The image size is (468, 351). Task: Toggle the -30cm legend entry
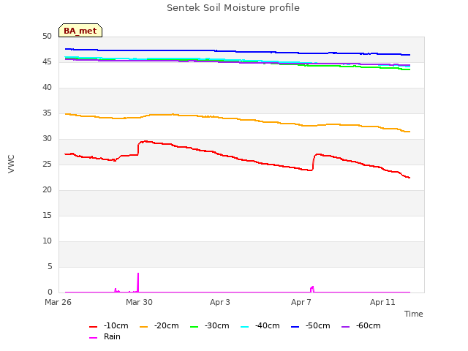[x=210, y=325]
